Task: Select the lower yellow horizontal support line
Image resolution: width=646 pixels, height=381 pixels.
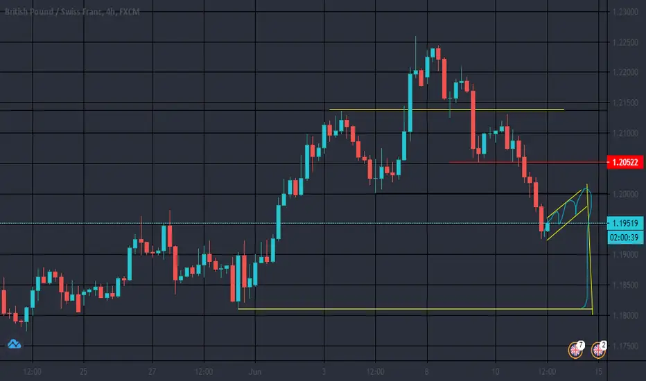Action: pyautogui.click(x=415, y=309)
